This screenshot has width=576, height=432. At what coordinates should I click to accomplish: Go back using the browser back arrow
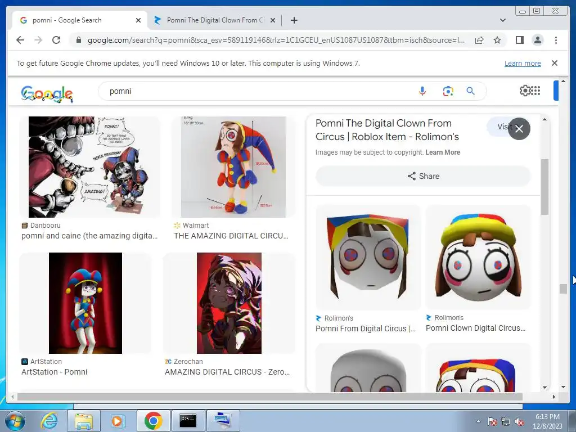pos(20,40)
